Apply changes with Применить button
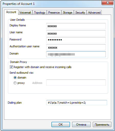Viewport: 115px width, 131px height. coord(102,125)
